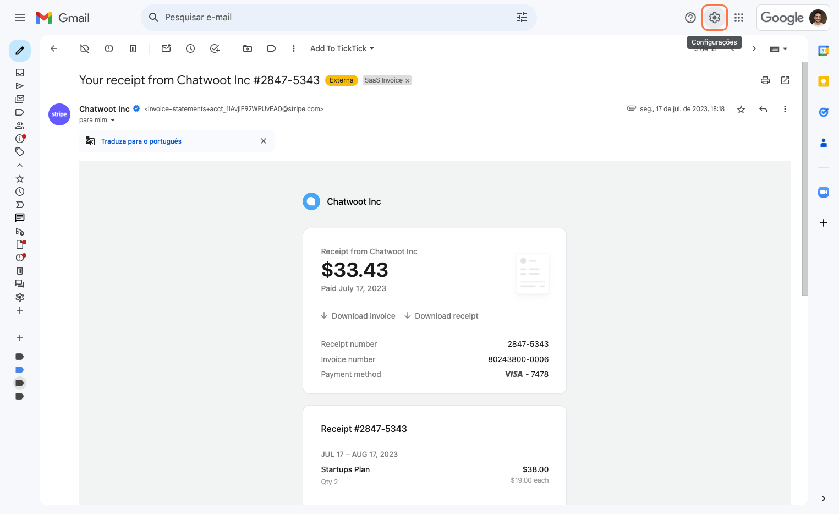Go to the next email arrow

pyautogui.click(x=754, y=48)
